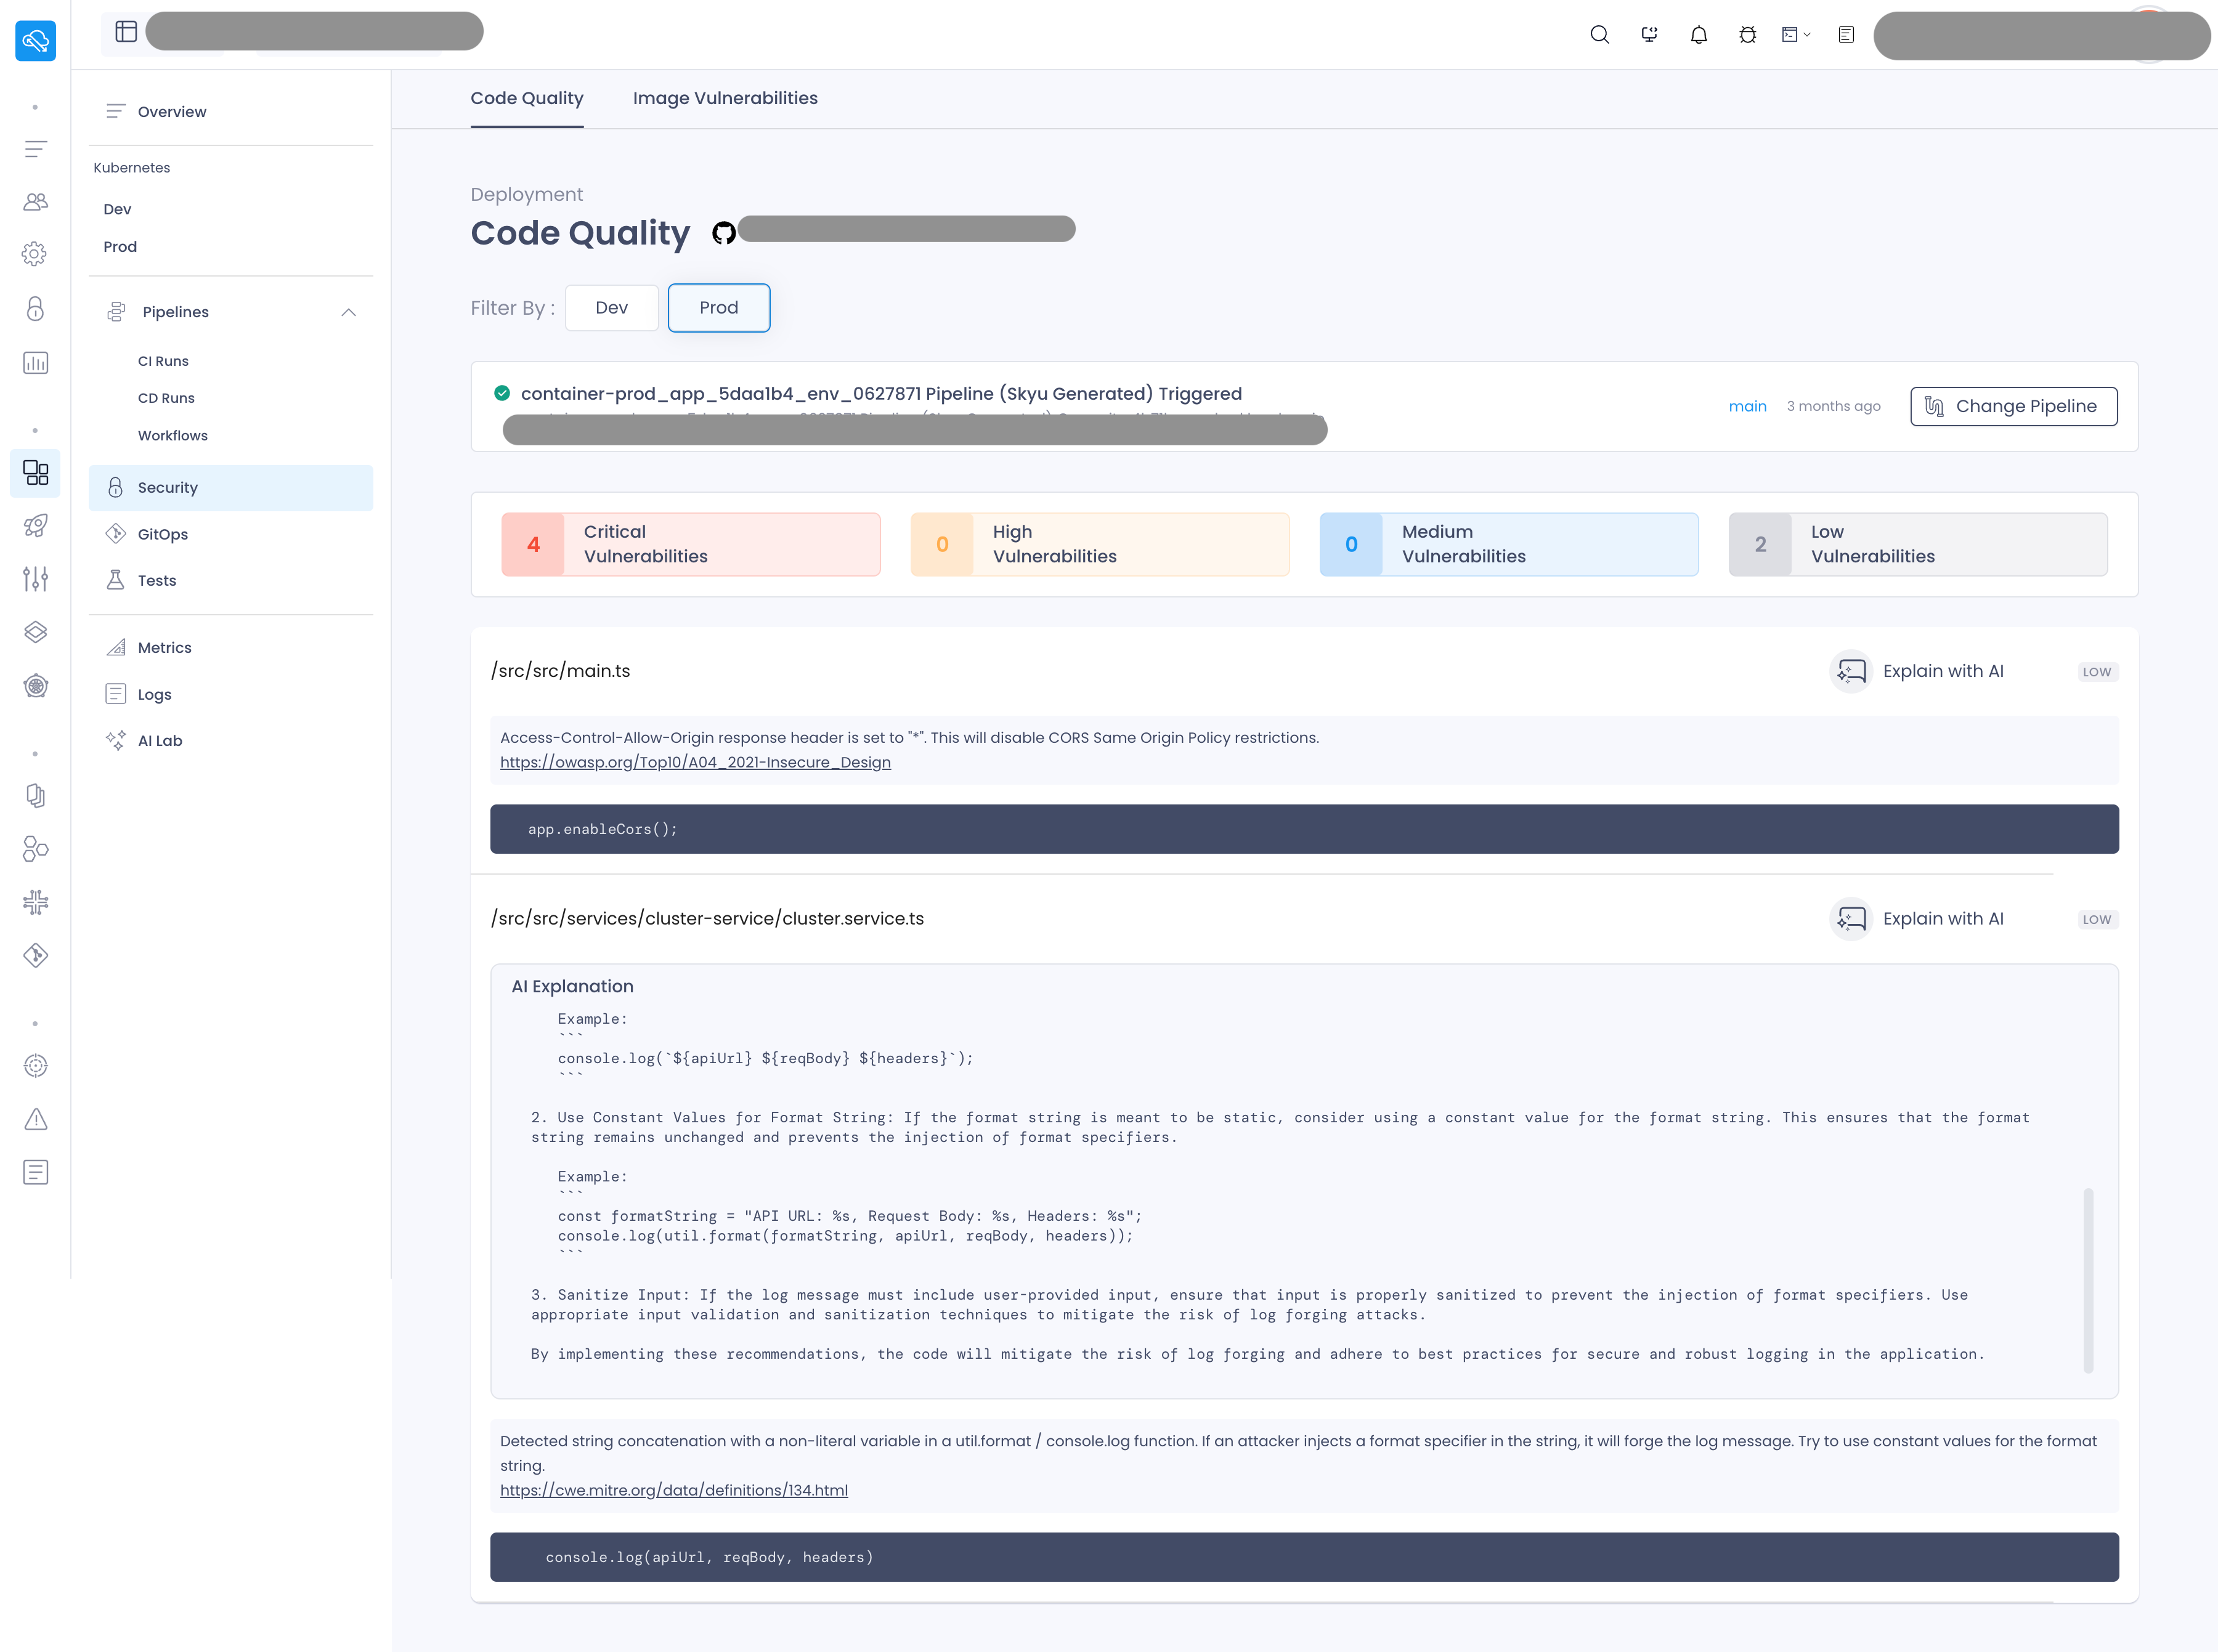The height and width of the screenshot is (1652, 2218).
Task: Click the GitHub icon beside Code Quality heading
Action: 724,233
